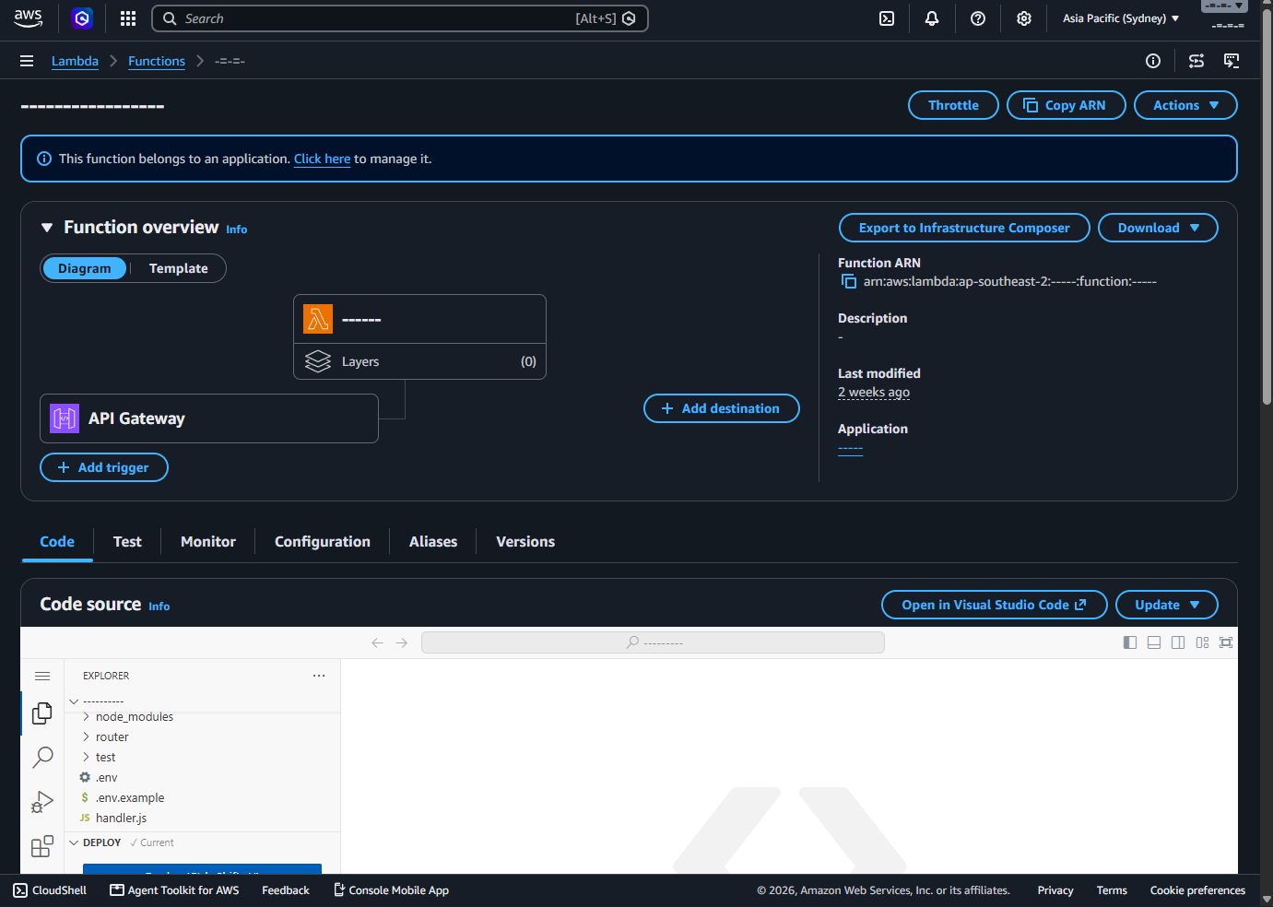Go to the Lambda breadcrumb link
This screenshot has height=907, width=1273.
click(x=75, y=61)
